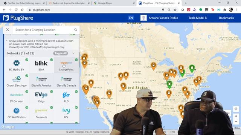Click the location permission icon in address bar
Viewport: 241px width, 135px height.
coord(163,10)
